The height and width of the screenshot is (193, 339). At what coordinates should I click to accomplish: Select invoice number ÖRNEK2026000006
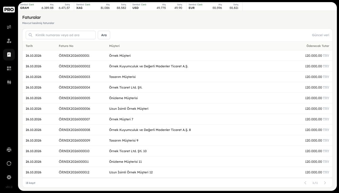(x=74, y=109)
